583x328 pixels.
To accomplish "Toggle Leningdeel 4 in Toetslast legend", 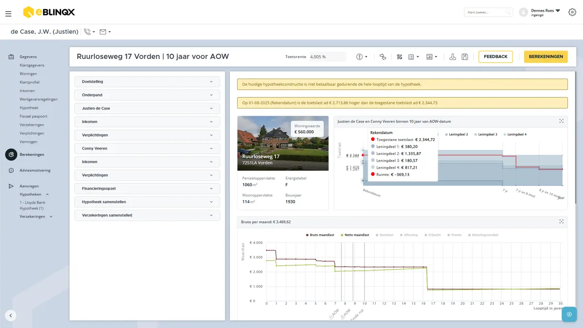I will click(514, 134).
